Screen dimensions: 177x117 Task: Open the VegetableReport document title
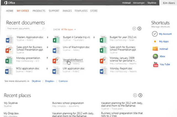coord(73,60)
